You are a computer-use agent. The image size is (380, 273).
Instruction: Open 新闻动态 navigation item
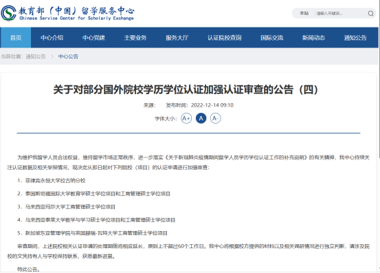coord(313,38)
